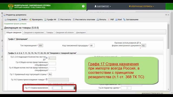
Task: Switch to the Сведения об оплате tab
Action: (x=65, y=33)
